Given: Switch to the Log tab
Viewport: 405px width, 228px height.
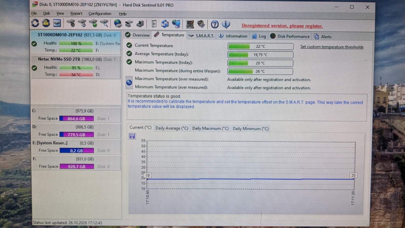Looking at the screenshot, I should tap(259, 36).
